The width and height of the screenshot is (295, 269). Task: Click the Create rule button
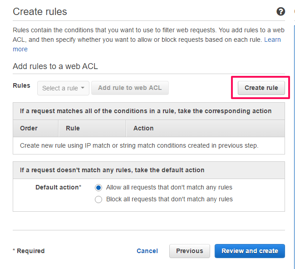(x=261, y=88)
